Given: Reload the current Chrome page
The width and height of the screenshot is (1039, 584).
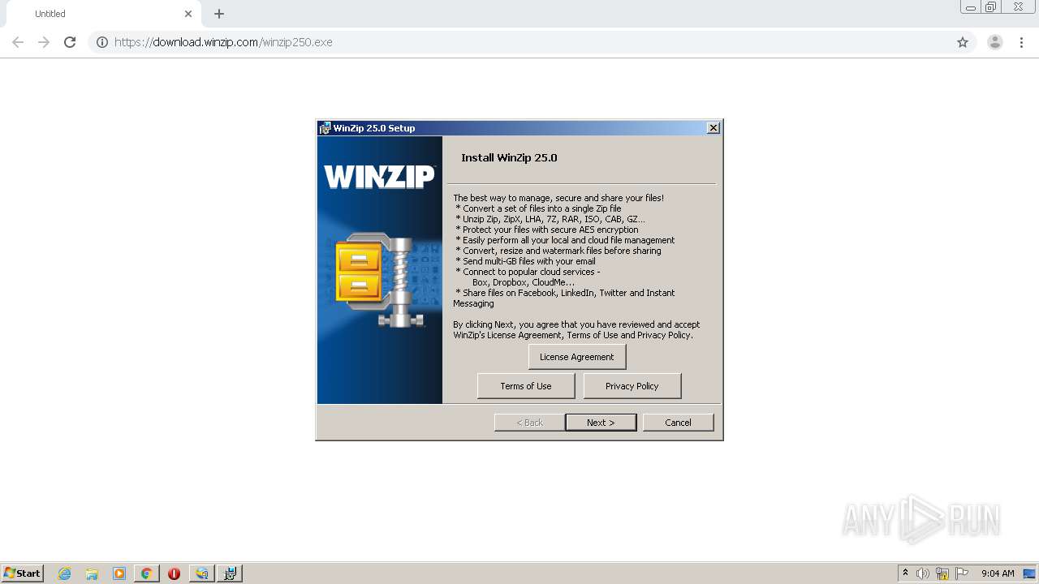Looking at the screenshot, I should click(x=70, y=42).
